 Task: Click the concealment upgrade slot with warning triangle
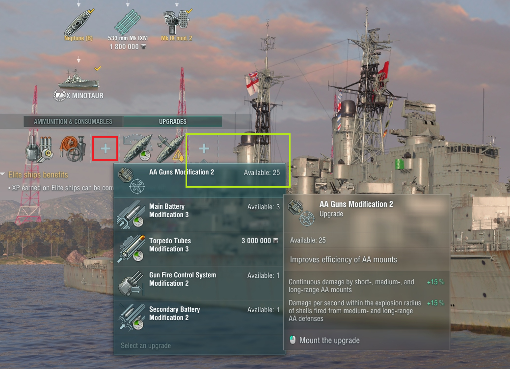point(170,148)
